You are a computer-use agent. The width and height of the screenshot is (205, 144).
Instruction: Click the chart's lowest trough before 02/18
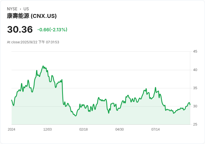coord(75,116)
